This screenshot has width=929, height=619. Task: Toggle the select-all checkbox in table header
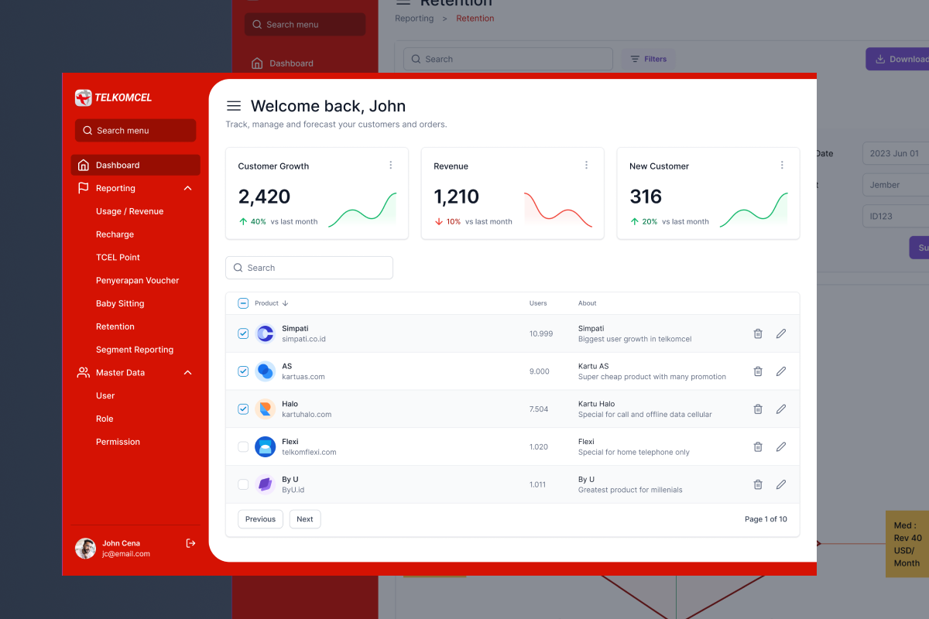[x=243, y=303]
